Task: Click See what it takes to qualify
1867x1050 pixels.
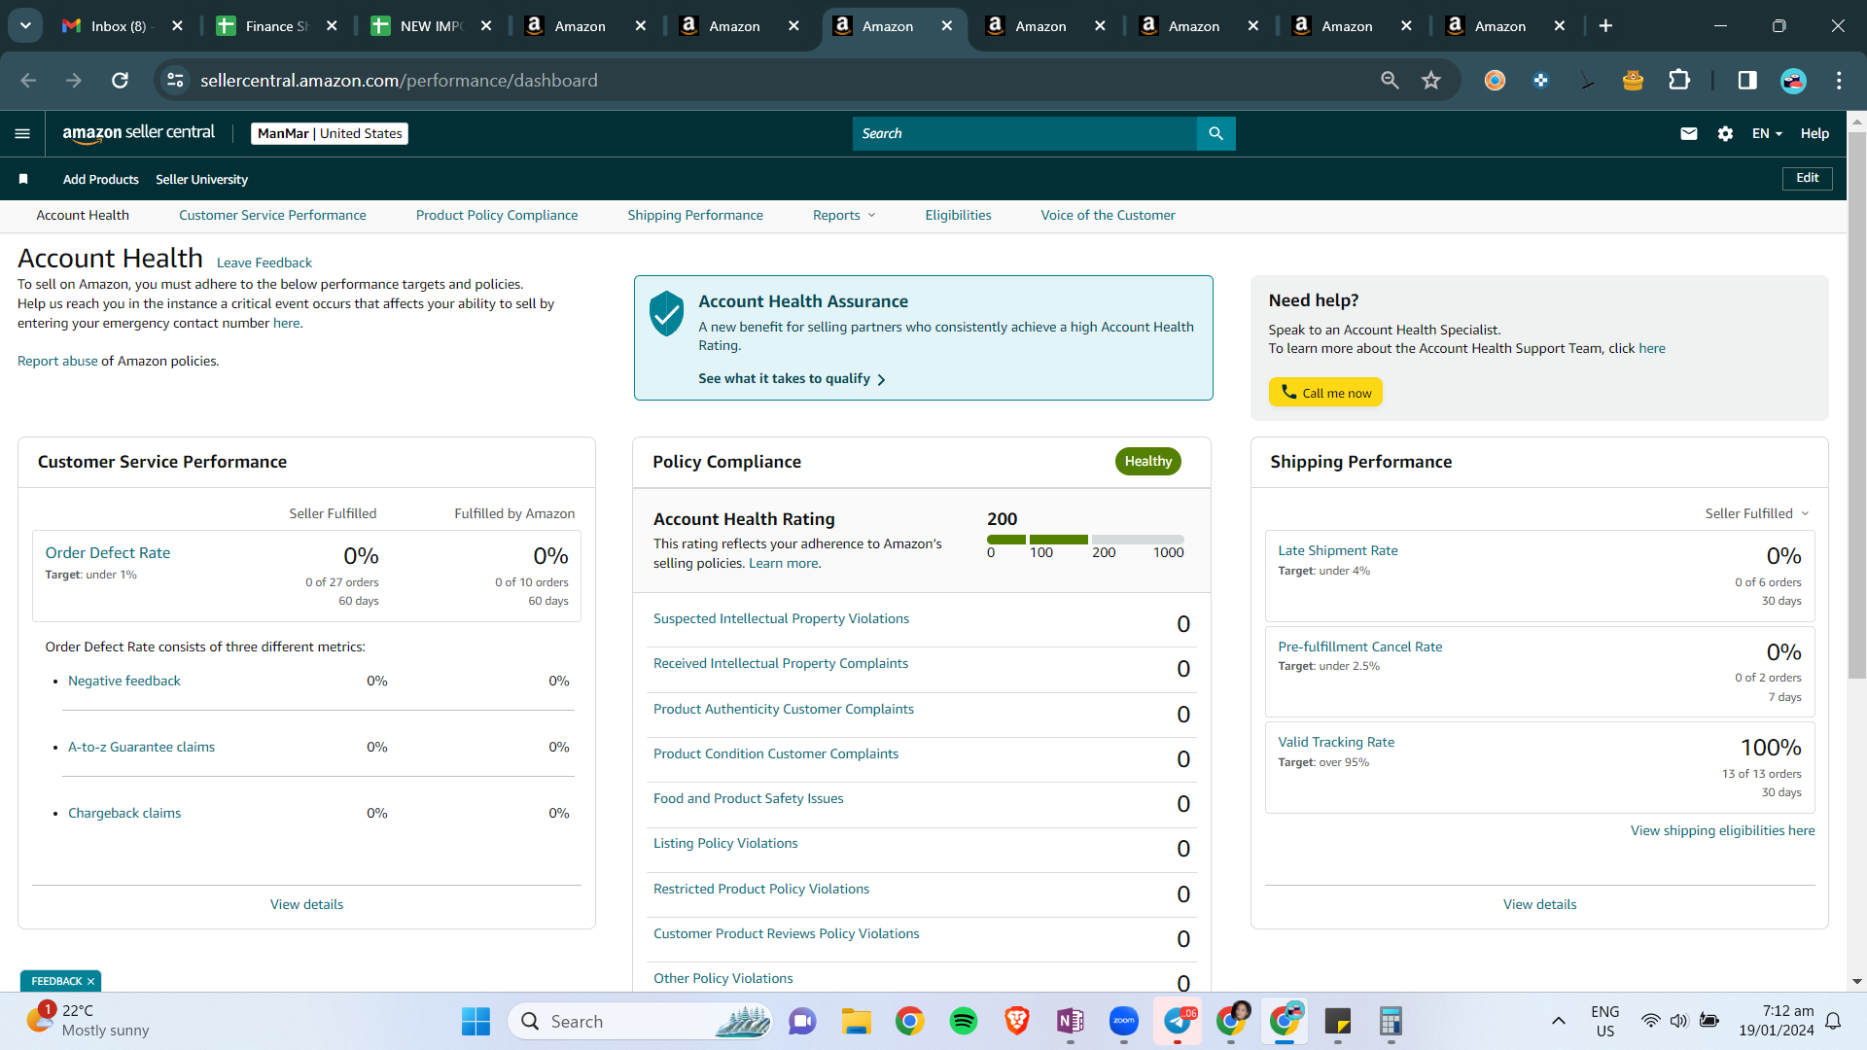Action: coord(792,378)
